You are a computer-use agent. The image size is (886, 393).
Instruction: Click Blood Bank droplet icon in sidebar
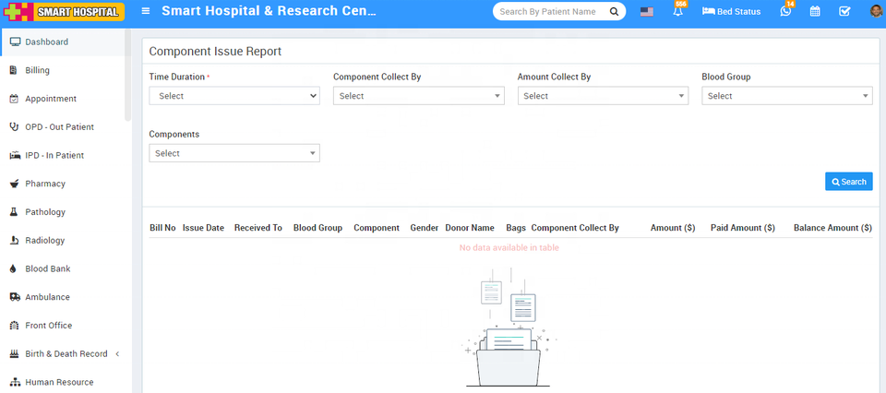click(14, 268)
